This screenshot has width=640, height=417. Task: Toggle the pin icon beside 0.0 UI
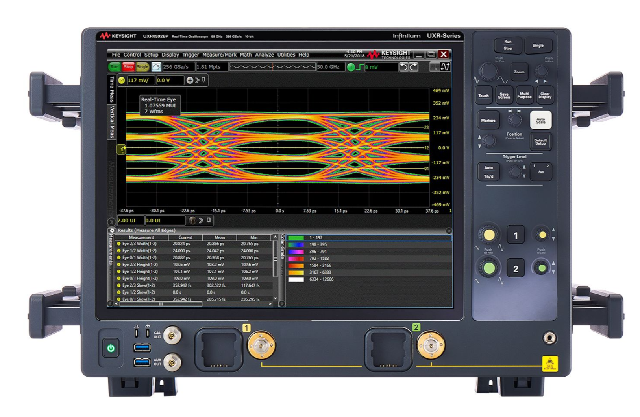[209, 220]
